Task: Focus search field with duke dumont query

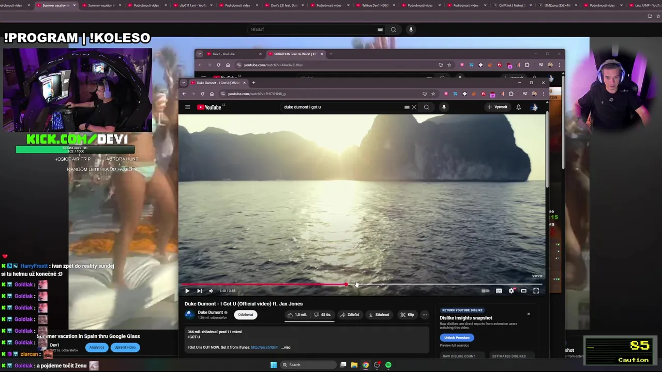Action: point(341,107)
